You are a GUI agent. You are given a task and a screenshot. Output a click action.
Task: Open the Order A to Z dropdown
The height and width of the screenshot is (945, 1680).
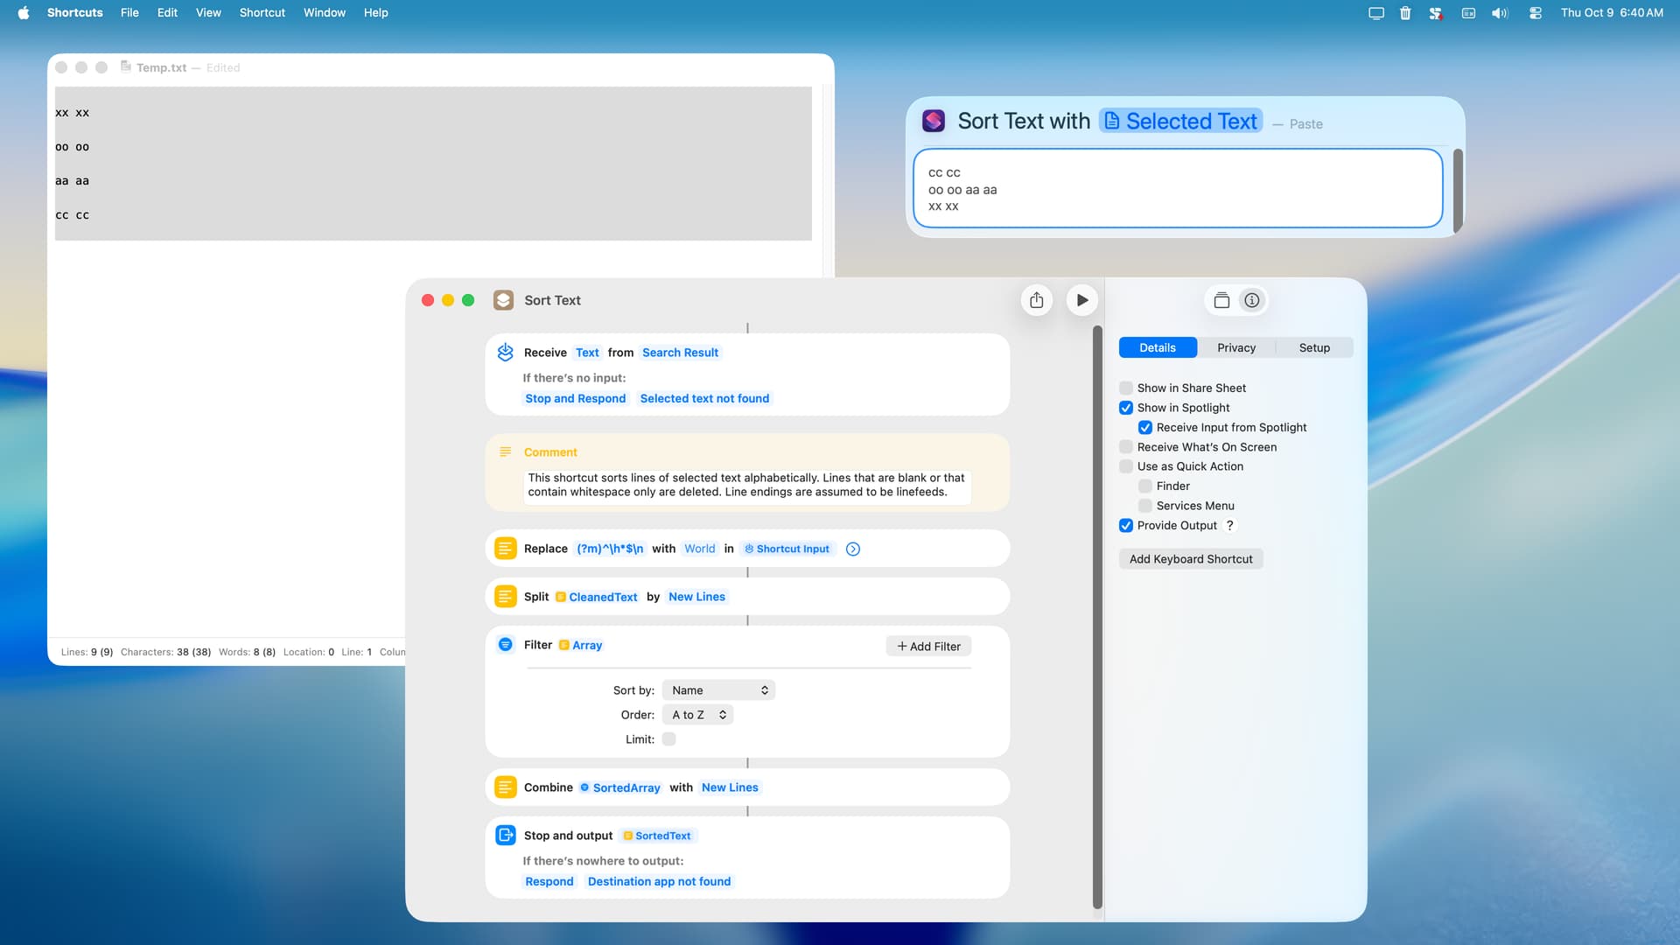697,715
